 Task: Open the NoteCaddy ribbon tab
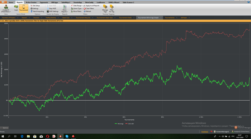(x=89, y=3)
